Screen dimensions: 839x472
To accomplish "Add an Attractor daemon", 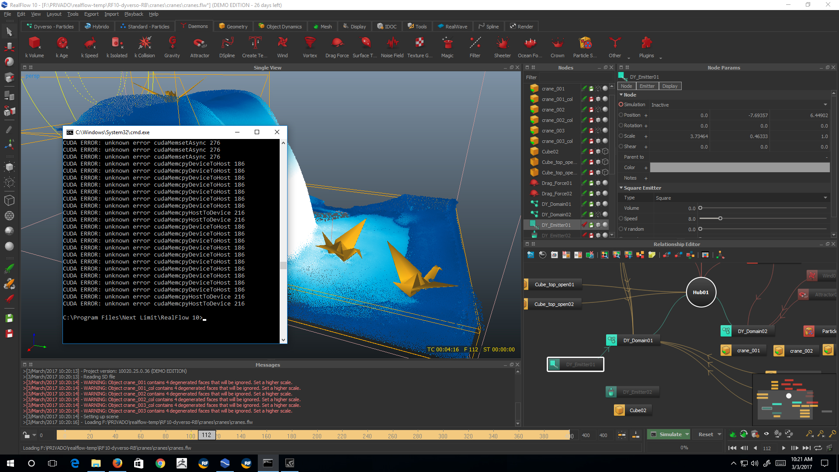I will 200,47.
